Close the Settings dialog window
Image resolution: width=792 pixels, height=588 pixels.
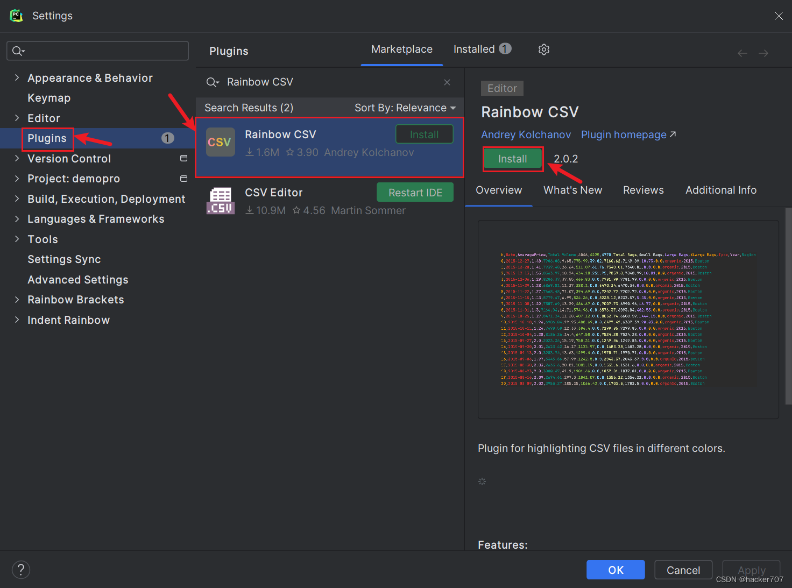(x=779, y=16)
